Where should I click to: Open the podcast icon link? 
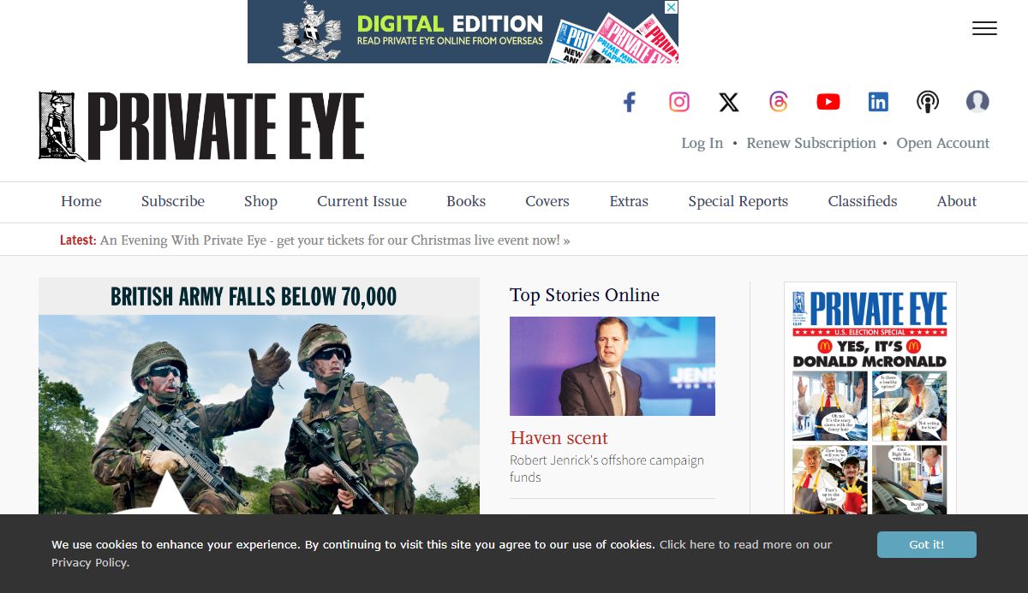[x=928, y=103]
